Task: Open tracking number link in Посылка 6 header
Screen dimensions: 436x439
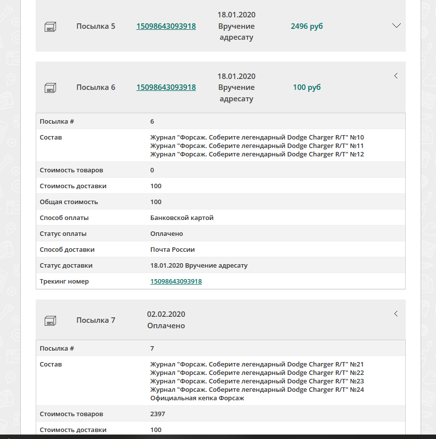Action: pyautogui.click(x=166, y=87)
